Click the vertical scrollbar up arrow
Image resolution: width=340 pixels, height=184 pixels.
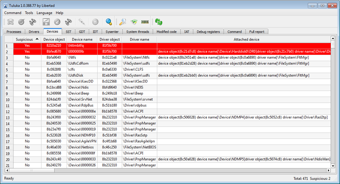[333, 38]
